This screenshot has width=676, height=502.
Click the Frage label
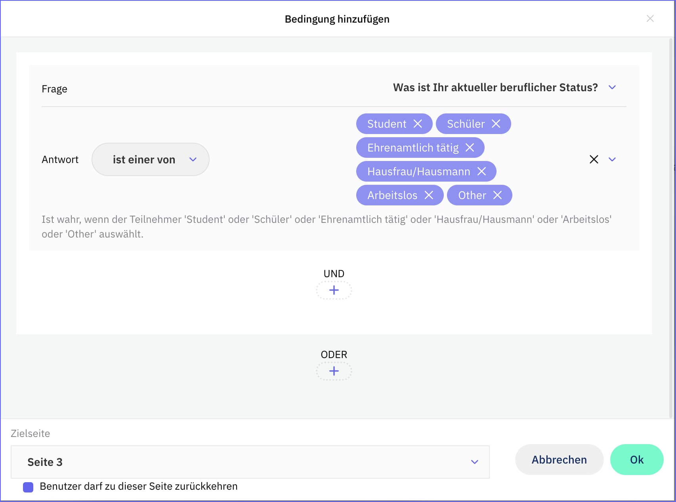(x=54, y=89)
